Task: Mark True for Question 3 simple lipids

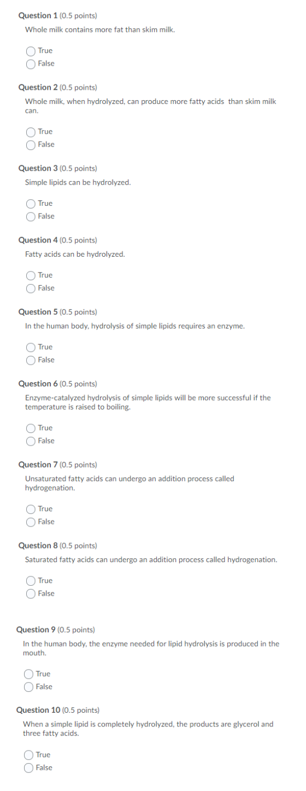Action: [31, 204]
